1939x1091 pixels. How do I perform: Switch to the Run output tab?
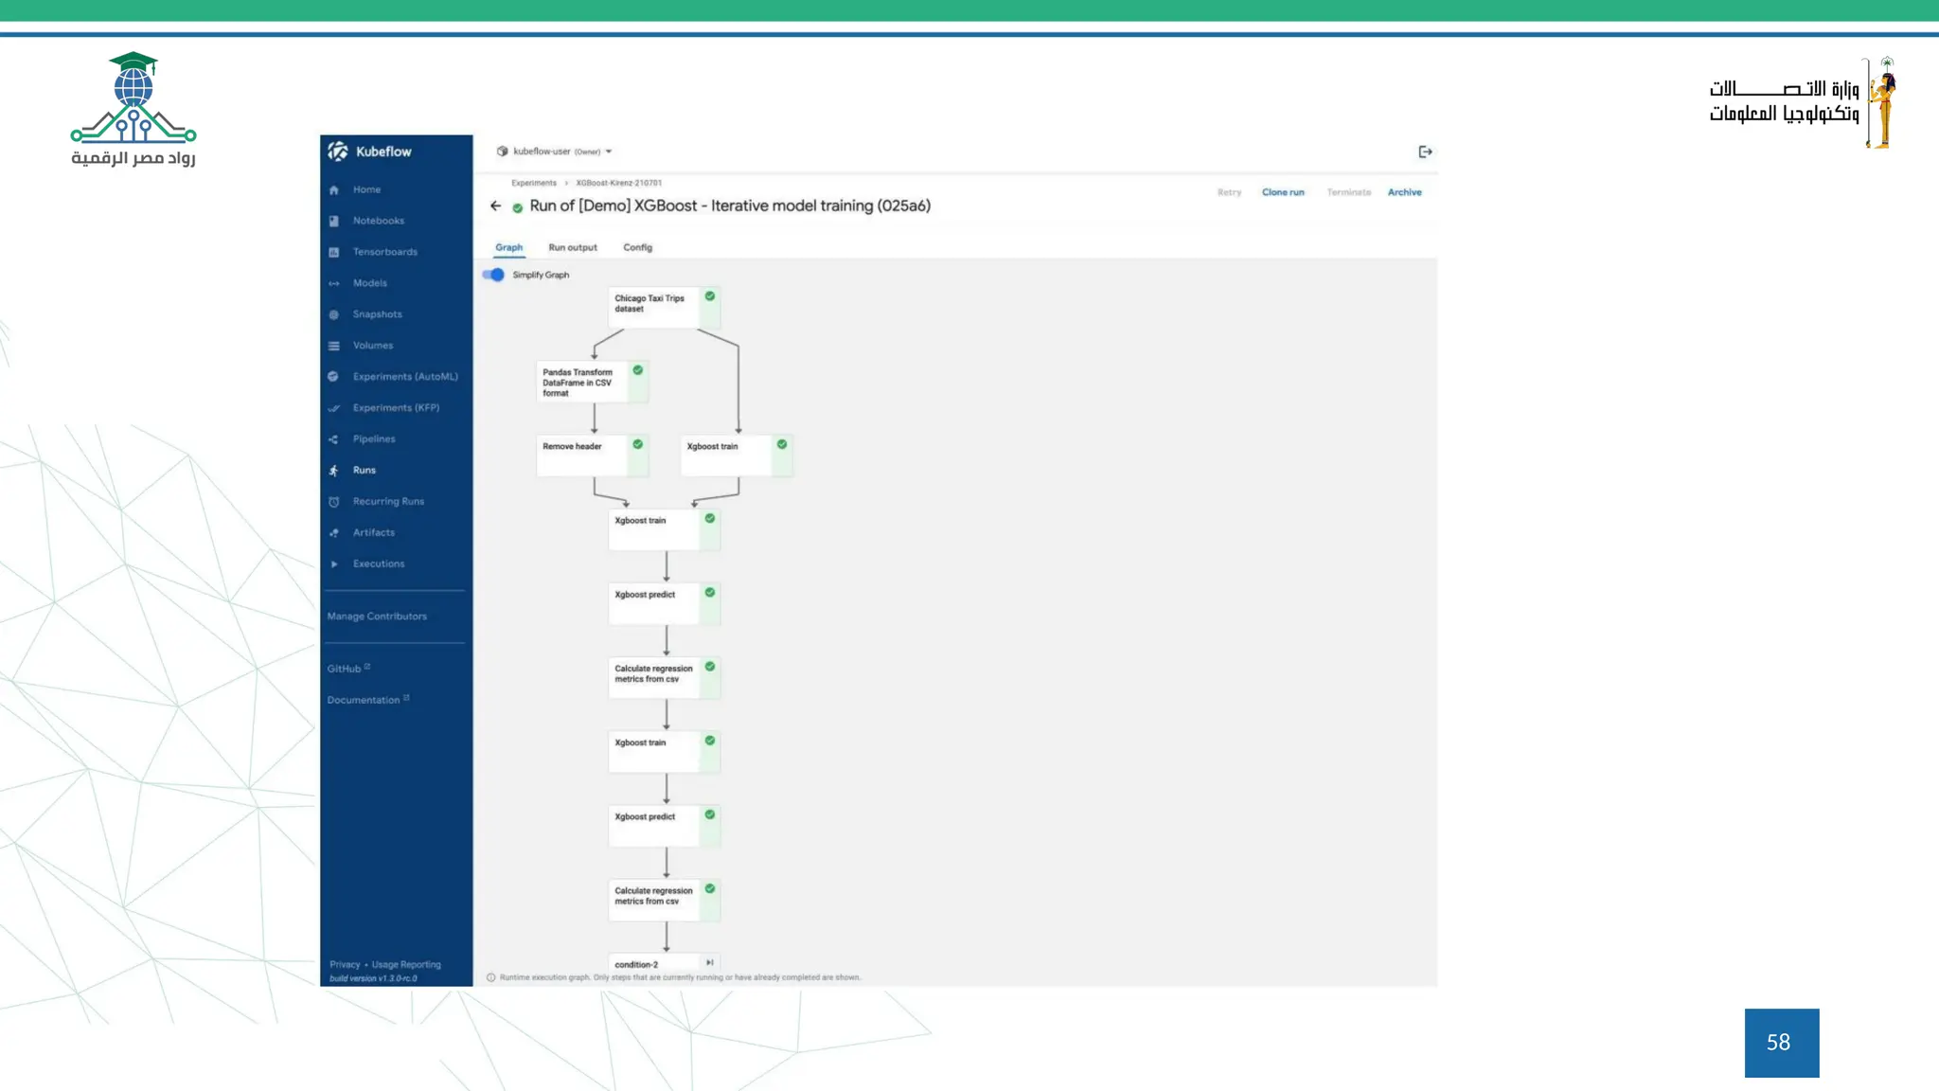(x=573, y=247)
